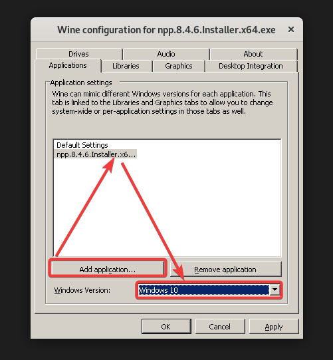Switch to the Libraries tab

(126, 66)
